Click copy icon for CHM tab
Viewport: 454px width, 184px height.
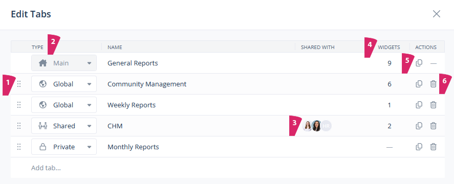(419, 126)
